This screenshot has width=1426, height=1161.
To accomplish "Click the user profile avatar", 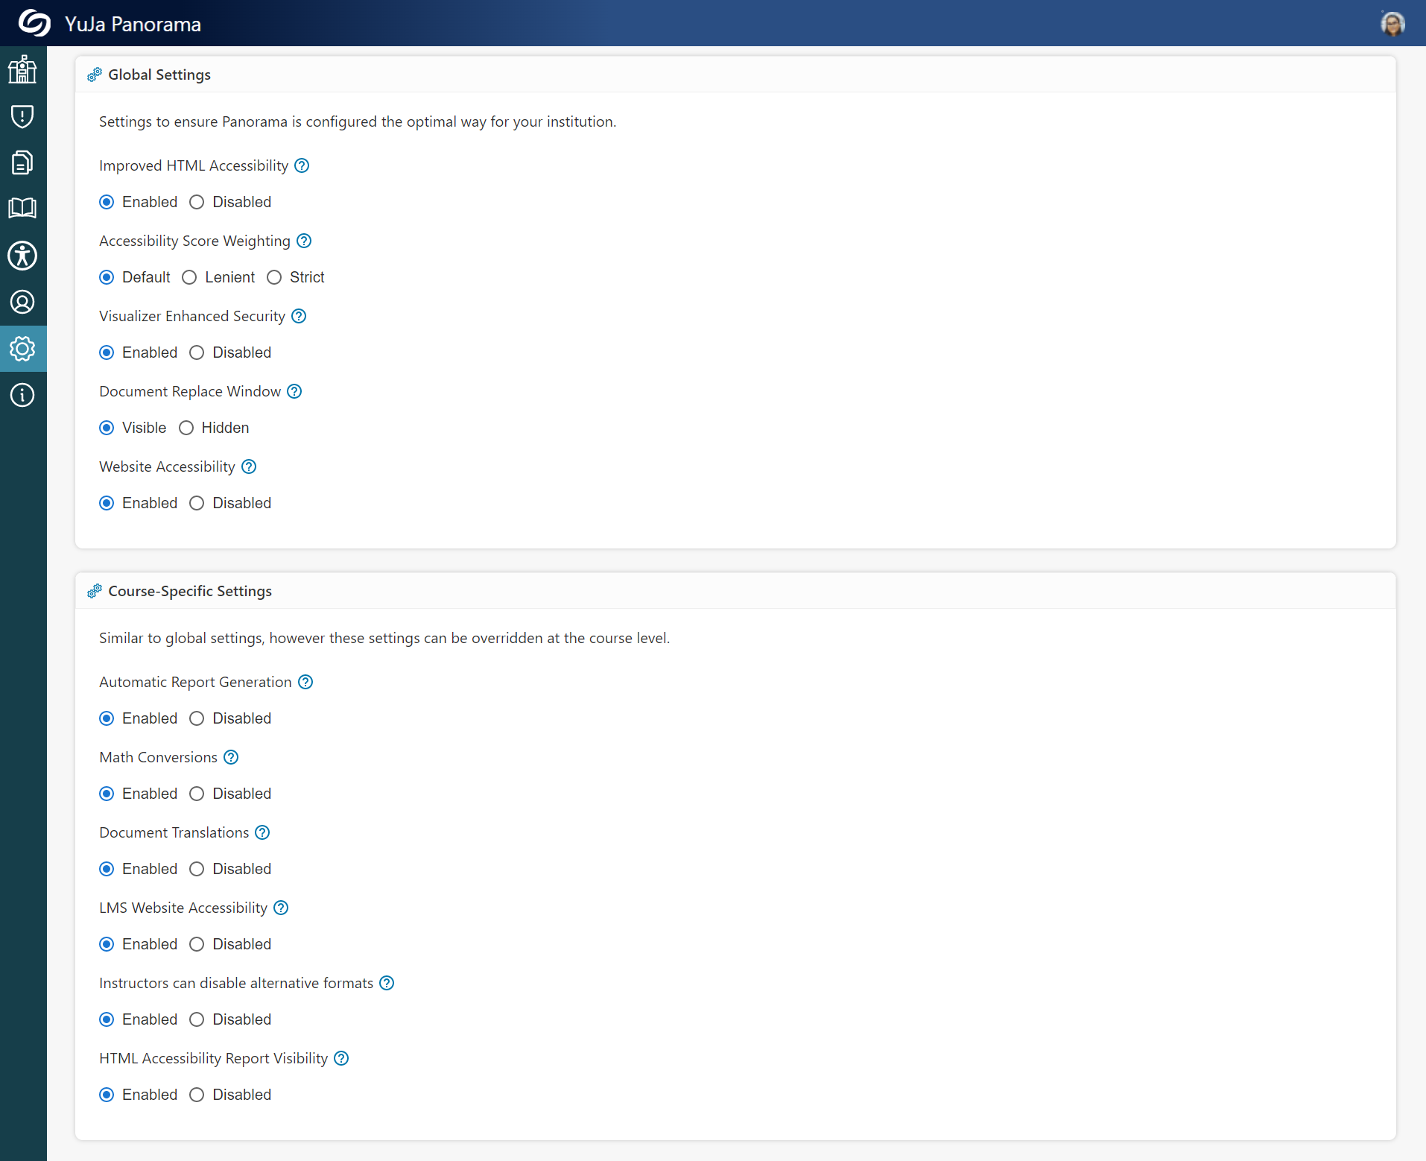I will [1392, 24].
